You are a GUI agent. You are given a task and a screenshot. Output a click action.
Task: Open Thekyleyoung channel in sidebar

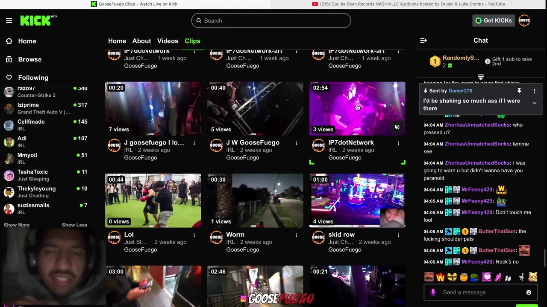46,191
